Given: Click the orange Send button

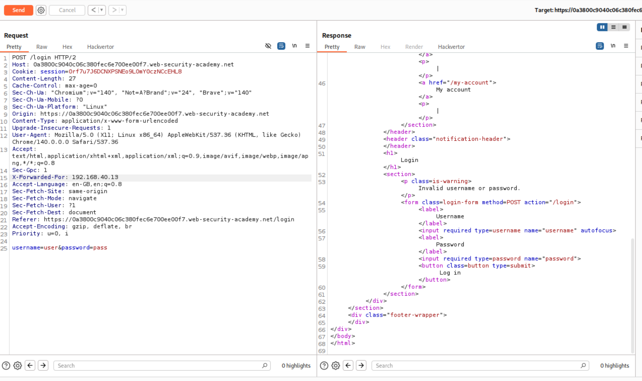Looking at the screenshot, I should (19, 10).
